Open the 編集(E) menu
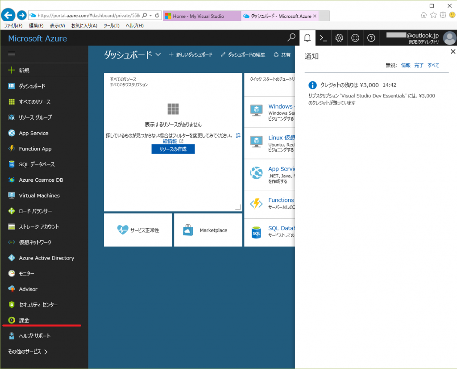This screenshot has height=369, width=457. pyautogui.click(x=36, y=25)
